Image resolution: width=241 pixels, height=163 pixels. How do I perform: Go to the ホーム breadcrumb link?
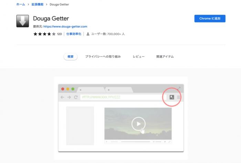point(21,4)
